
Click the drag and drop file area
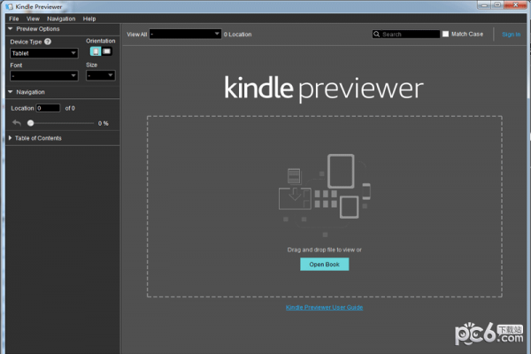click(x=325, y=206)
